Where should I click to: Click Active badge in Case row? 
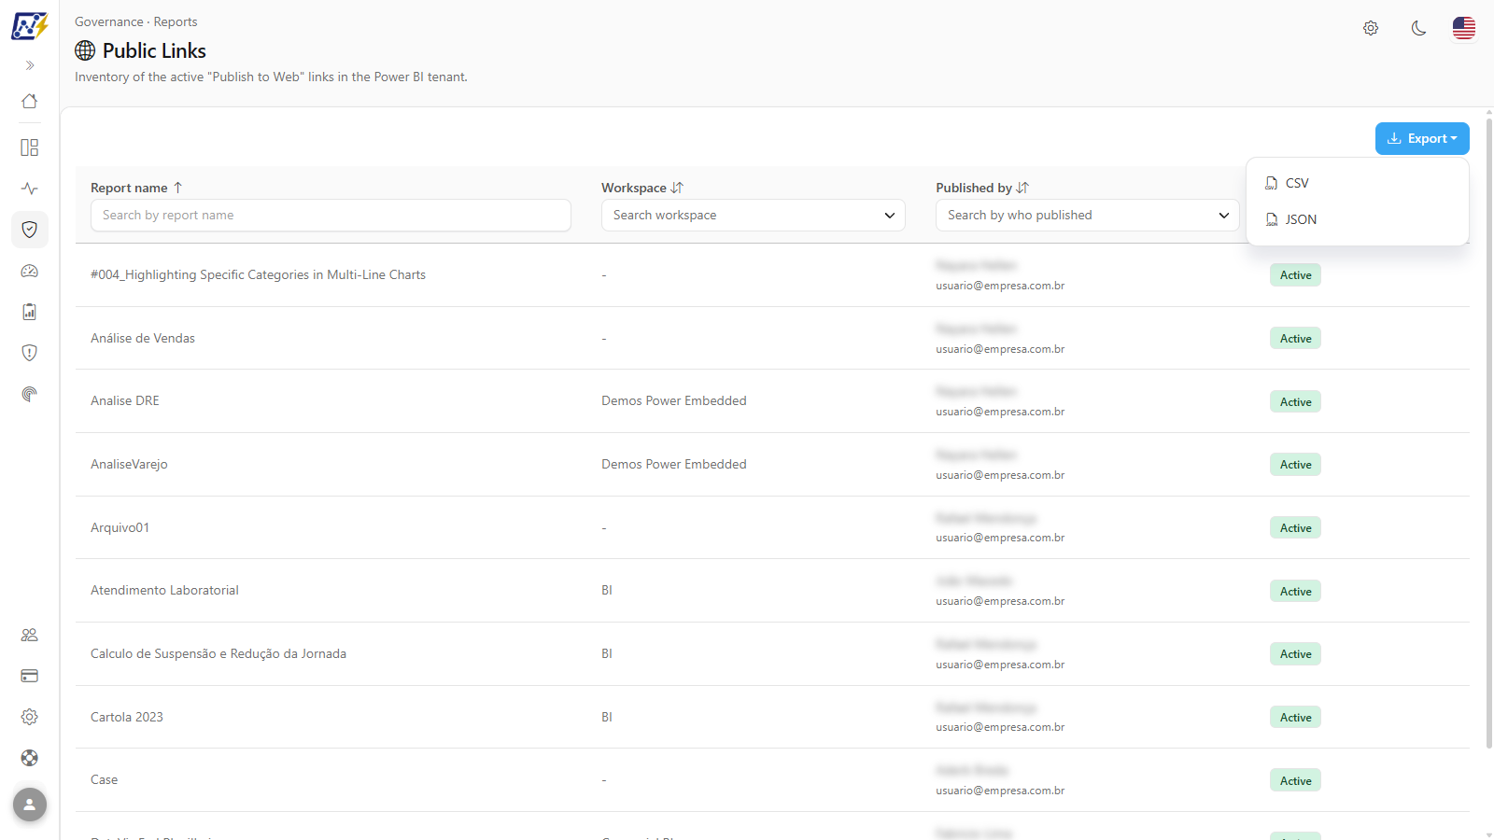[x=1295, y=780]
